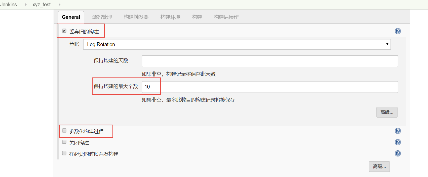Screen dimensions: 428x177
Task: Click 高级 button under Log Rotation settings
Action: pyautogui.click(x=387, y=112)
